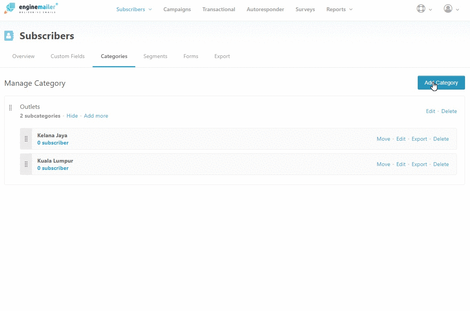The image size is (470, 311).
Task: Expand the Subscribers navigation dropdown
Action: 134,9
